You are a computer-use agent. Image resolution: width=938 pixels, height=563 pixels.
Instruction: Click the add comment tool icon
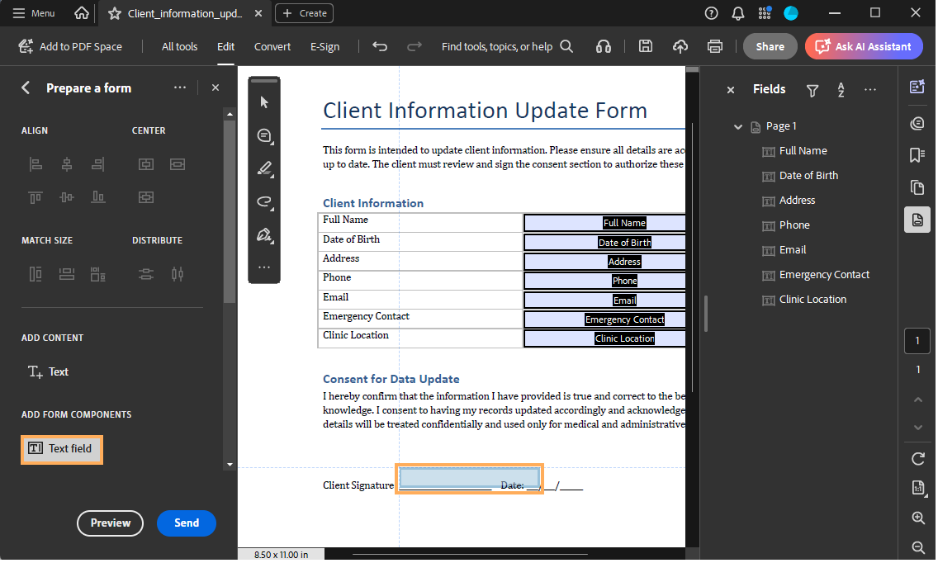coord(264,135)
